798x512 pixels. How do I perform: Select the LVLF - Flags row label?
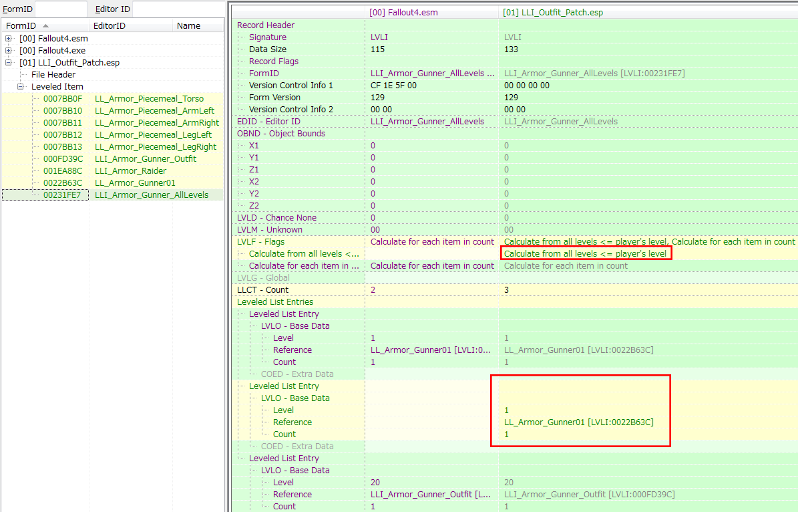coord(260,242)
